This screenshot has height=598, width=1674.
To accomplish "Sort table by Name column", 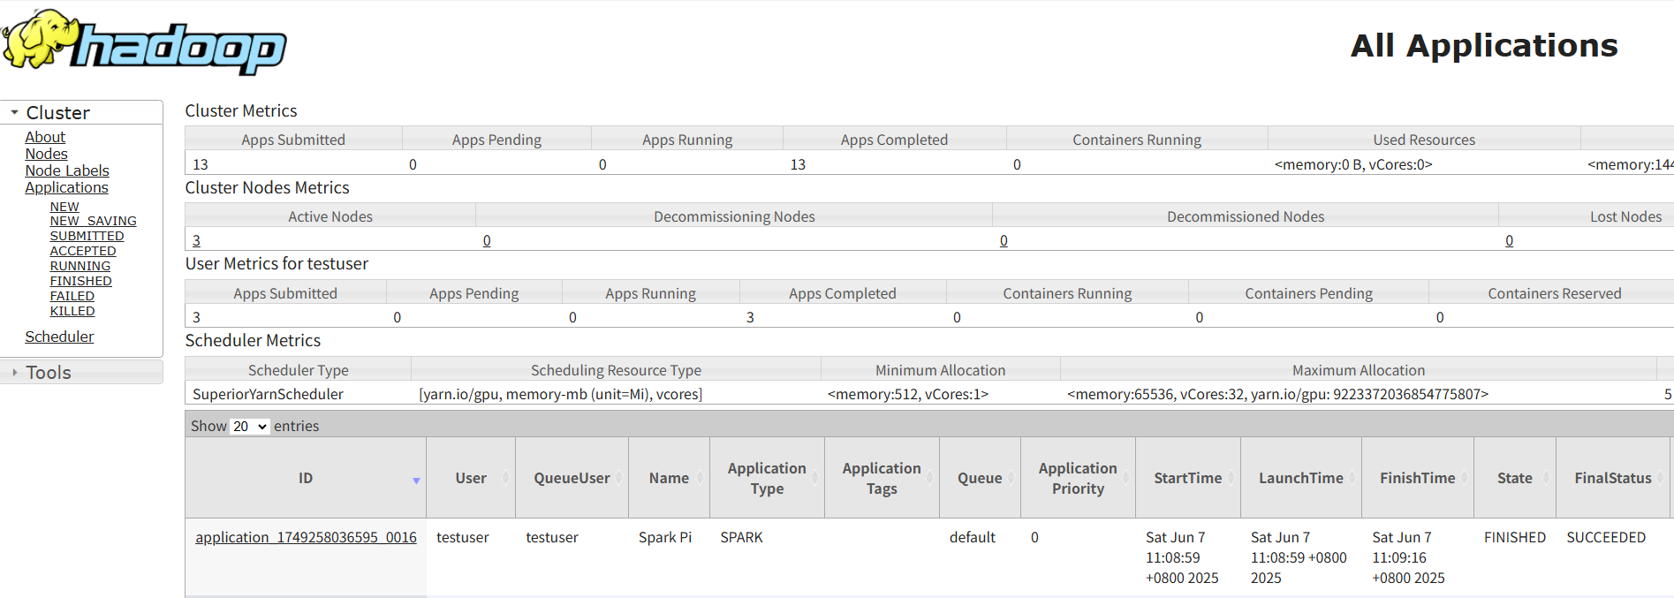I will pyautogui.click(x=669, y=478).
